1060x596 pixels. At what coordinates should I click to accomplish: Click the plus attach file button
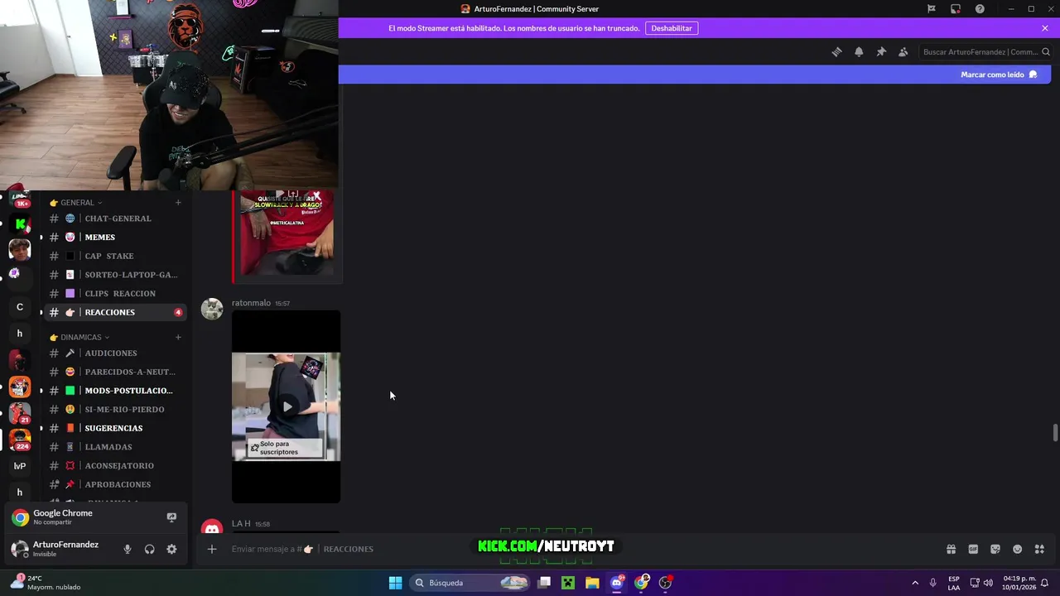(212, 549)
